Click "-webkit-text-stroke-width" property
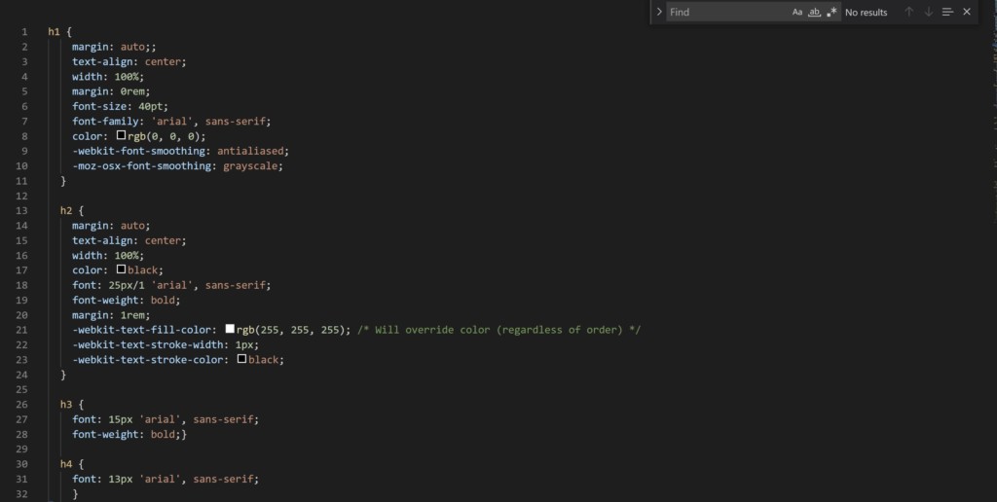Viewport: 997px width, 502px height. (x=148, y=344)
